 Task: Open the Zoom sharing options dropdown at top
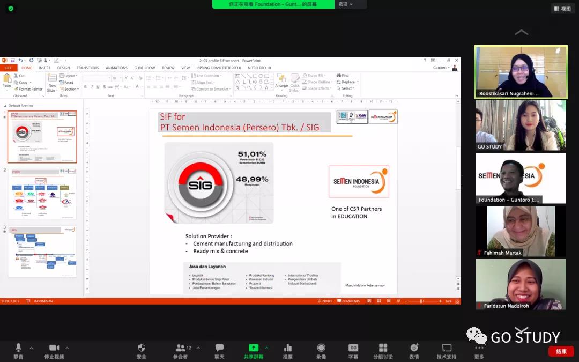click(x=346, y=4)
